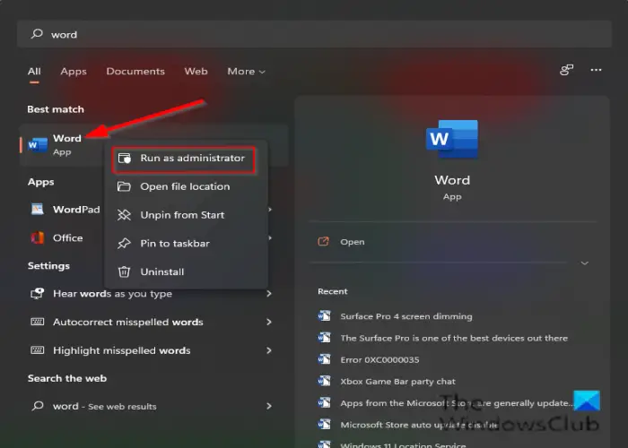This screenshot has width=628, height=448.
Task: Expand the Office row chevron
Action: click(x=270, y=237)
